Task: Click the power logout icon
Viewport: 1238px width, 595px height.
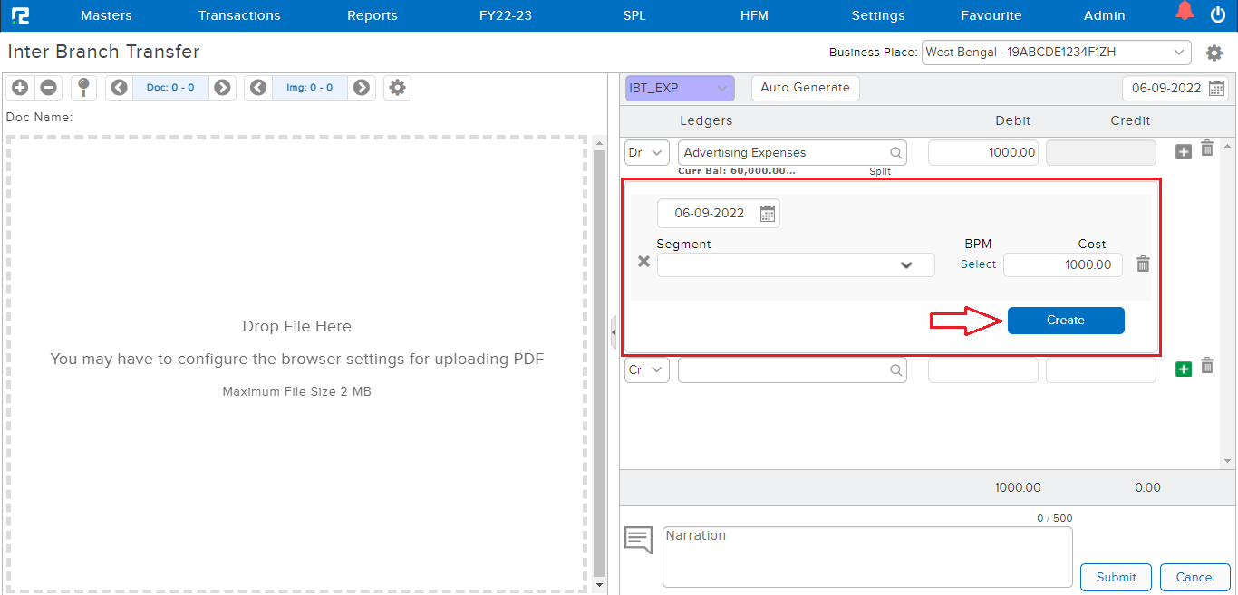Action: [x=1218, y=14]
